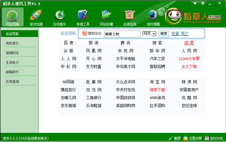
Task: Select 视听娱乐 sidebar category
Action: (x=12, y=43)
